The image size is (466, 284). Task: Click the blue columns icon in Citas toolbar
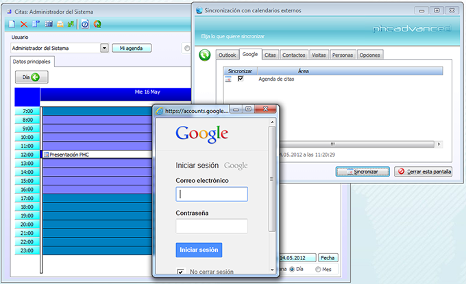pos(36,24)
